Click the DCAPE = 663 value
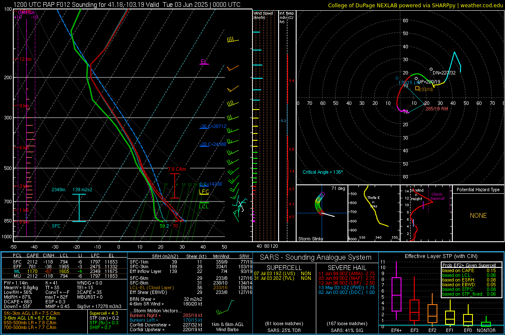This screenshot has width=505, height=335. (18, 302)
